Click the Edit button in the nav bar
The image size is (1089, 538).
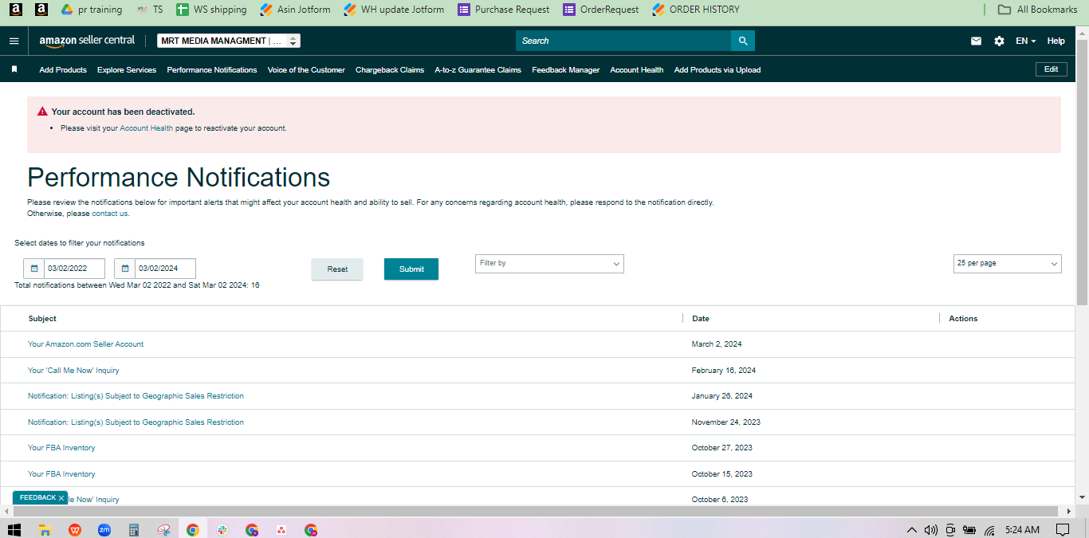1051,69
